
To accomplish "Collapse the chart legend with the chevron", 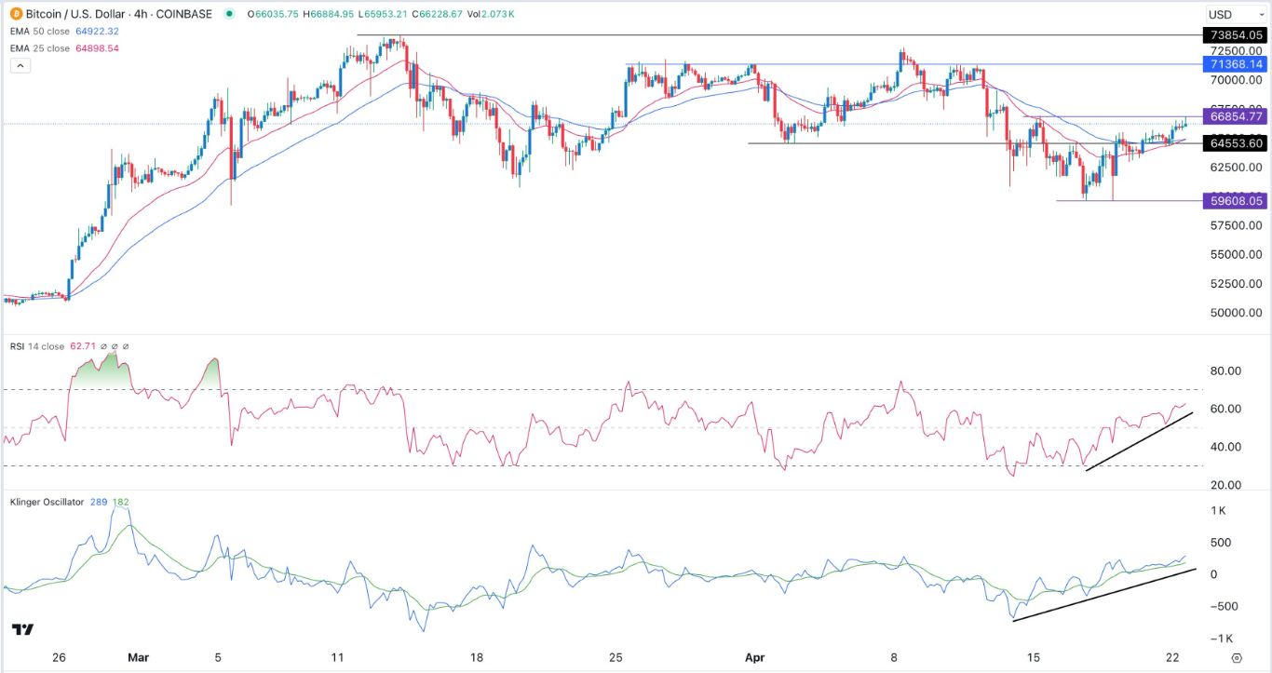I will point(18,65).
